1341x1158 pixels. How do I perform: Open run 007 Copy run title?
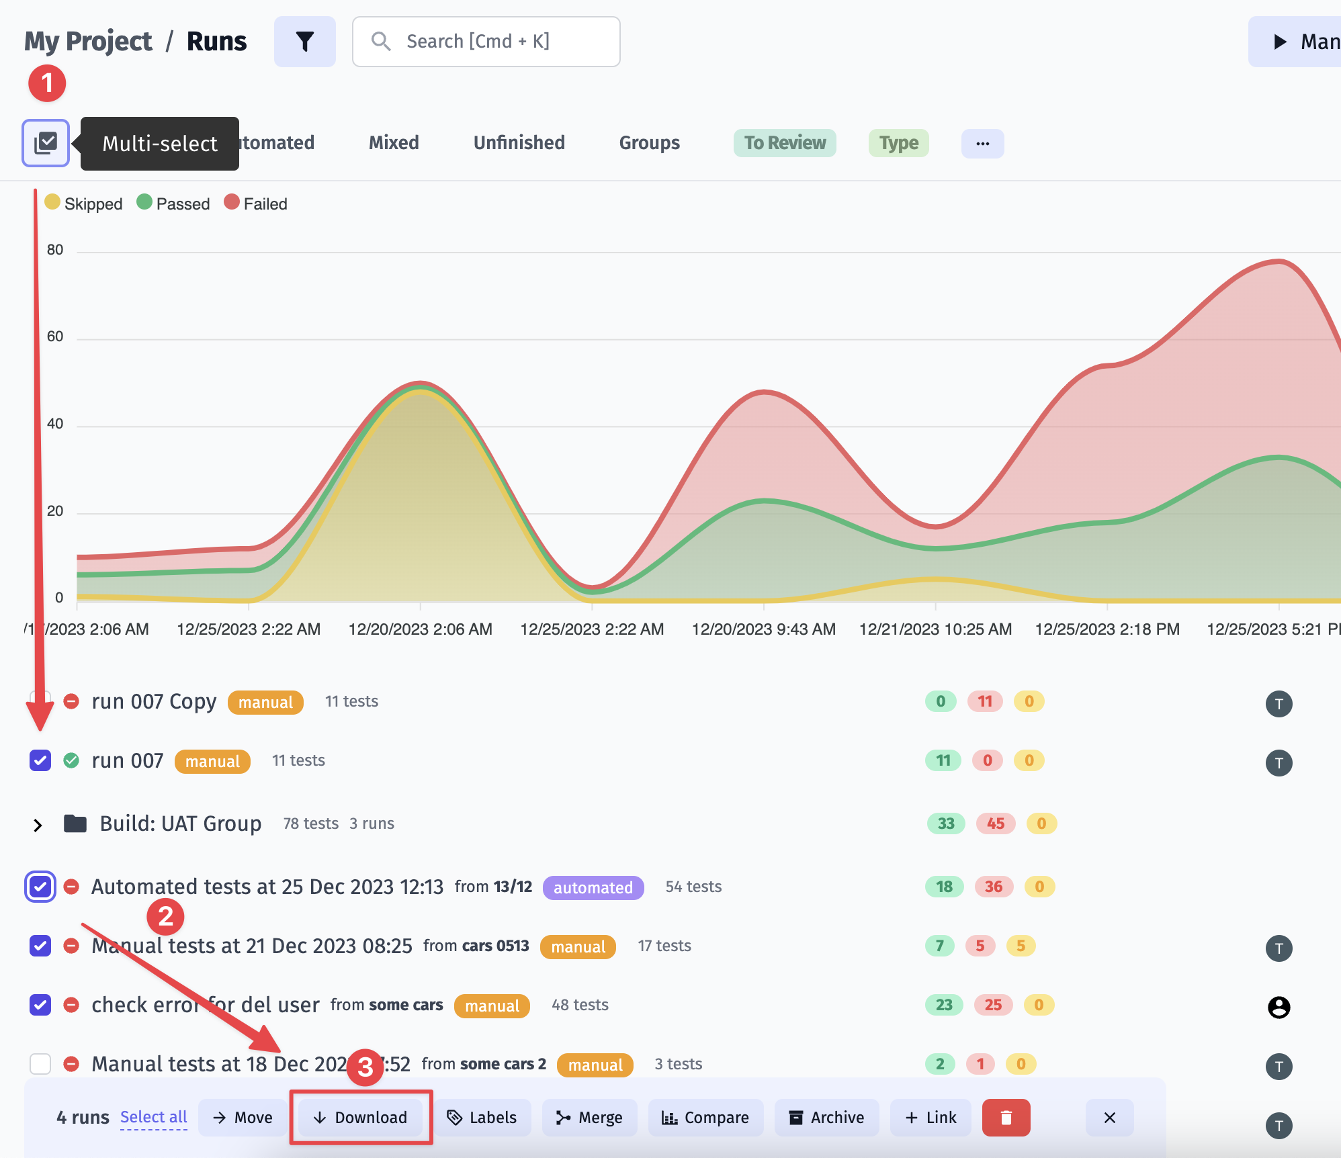(x=154, y=701)
